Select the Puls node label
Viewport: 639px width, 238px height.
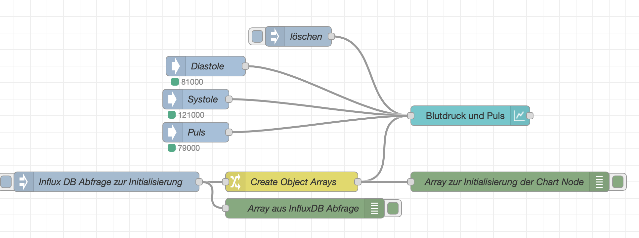(196, 132)
